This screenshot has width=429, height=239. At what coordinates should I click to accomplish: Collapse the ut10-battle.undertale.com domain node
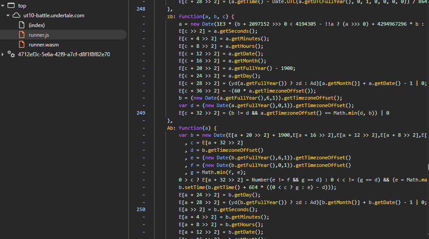[8, 15]
